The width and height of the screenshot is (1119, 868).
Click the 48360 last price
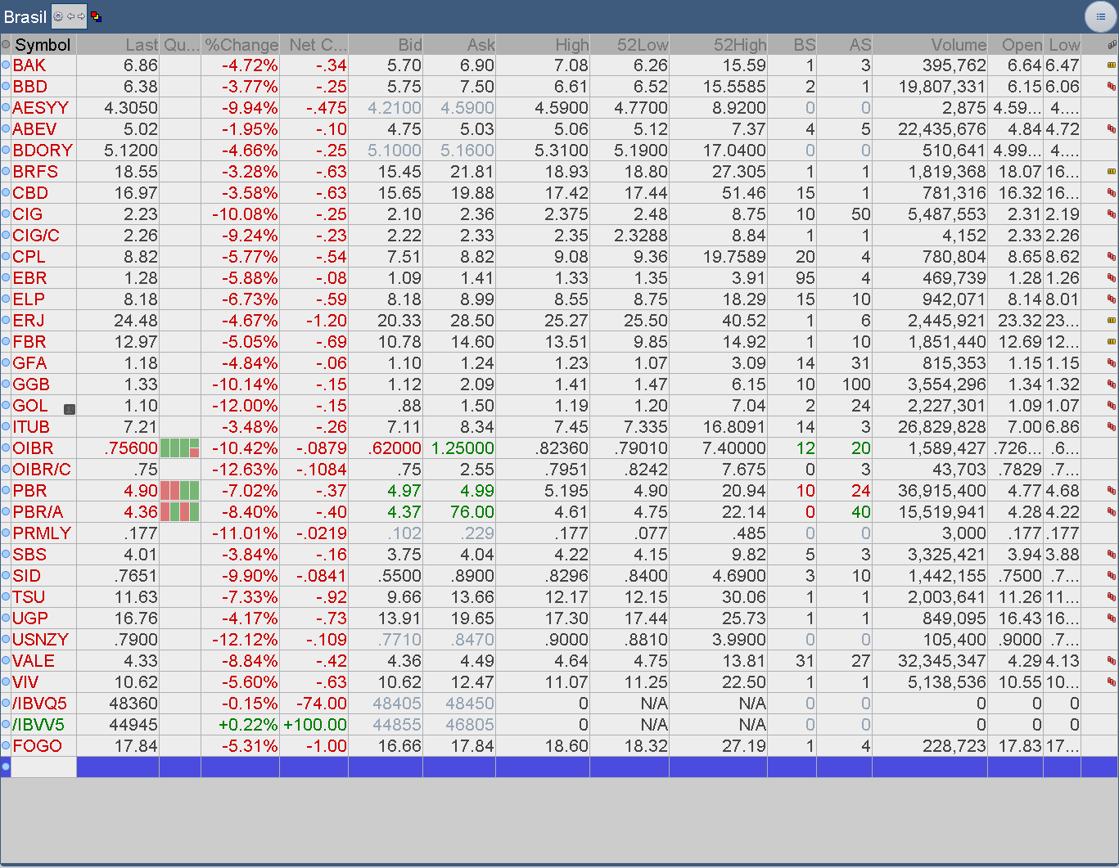(x=133, y=704)
